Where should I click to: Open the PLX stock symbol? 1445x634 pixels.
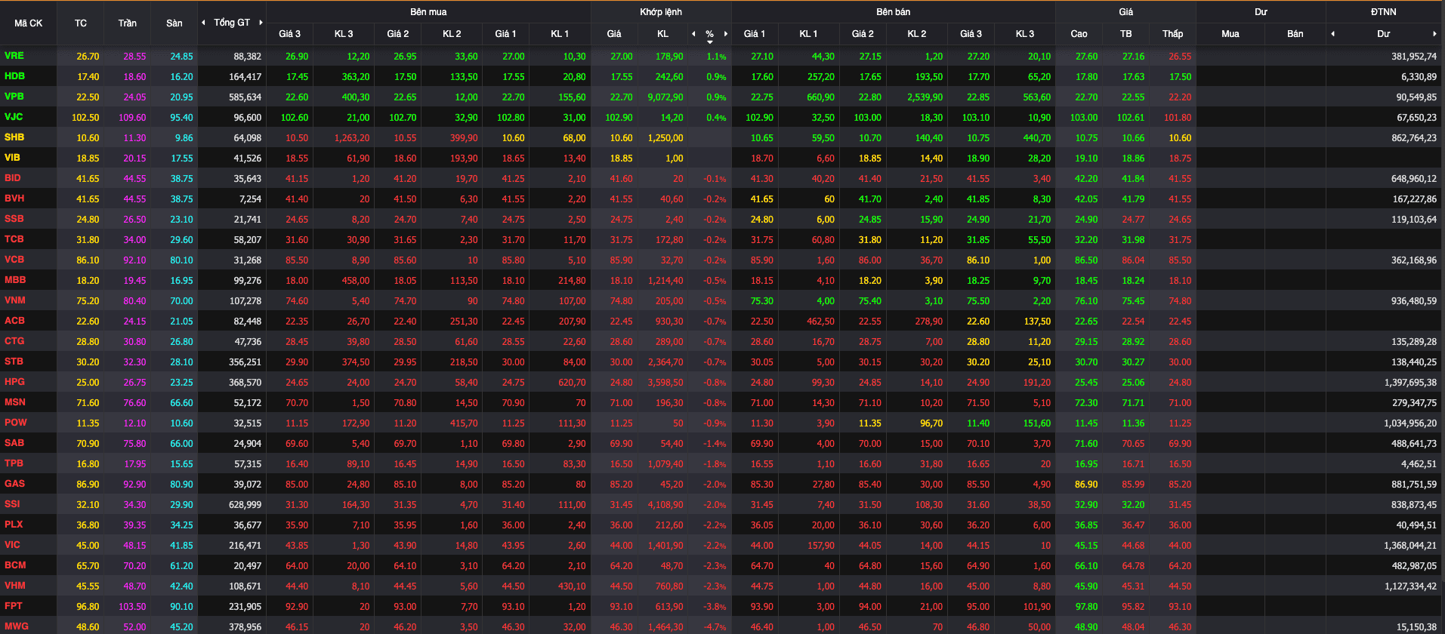[14, 525]
